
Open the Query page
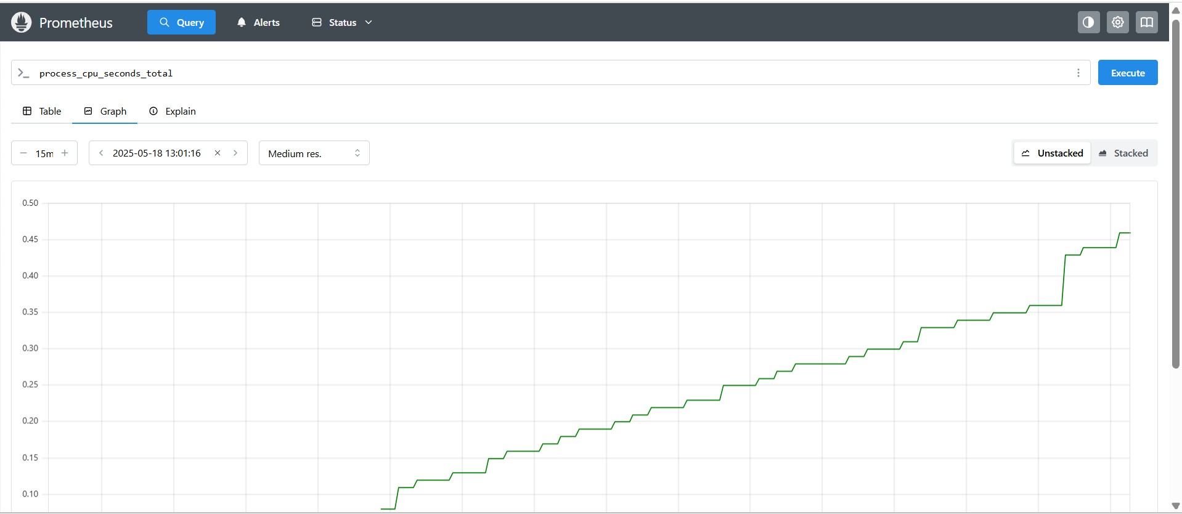[181, 22]
